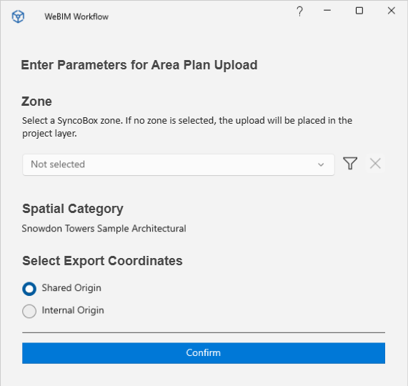Expand the zone dropdown chevron arrow
The height and width of the screenshot is (386, 408).
321,164
